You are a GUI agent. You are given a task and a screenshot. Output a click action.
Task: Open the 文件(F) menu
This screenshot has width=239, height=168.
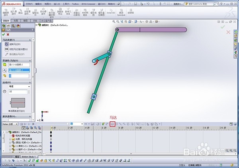(29, 4)
